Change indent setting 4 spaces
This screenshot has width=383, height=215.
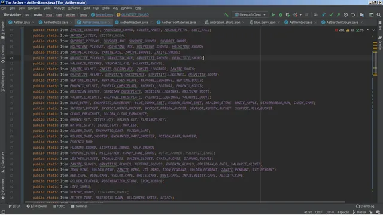click(343, 212)
